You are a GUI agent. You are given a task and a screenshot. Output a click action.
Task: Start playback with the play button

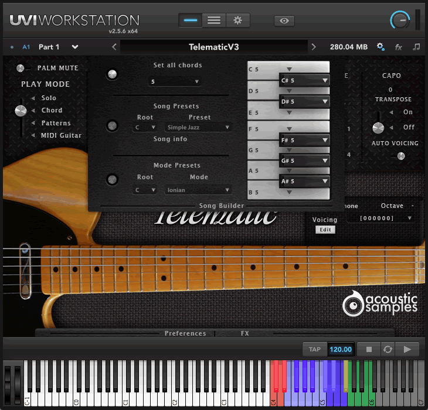[x=407, y=349]
